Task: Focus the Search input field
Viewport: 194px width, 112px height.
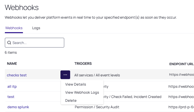Action: pos(37,43)
